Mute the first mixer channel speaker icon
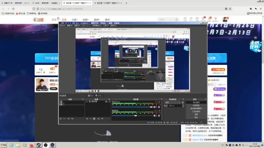The height and width of the screenshot is (148, 264). coord(155,107)
